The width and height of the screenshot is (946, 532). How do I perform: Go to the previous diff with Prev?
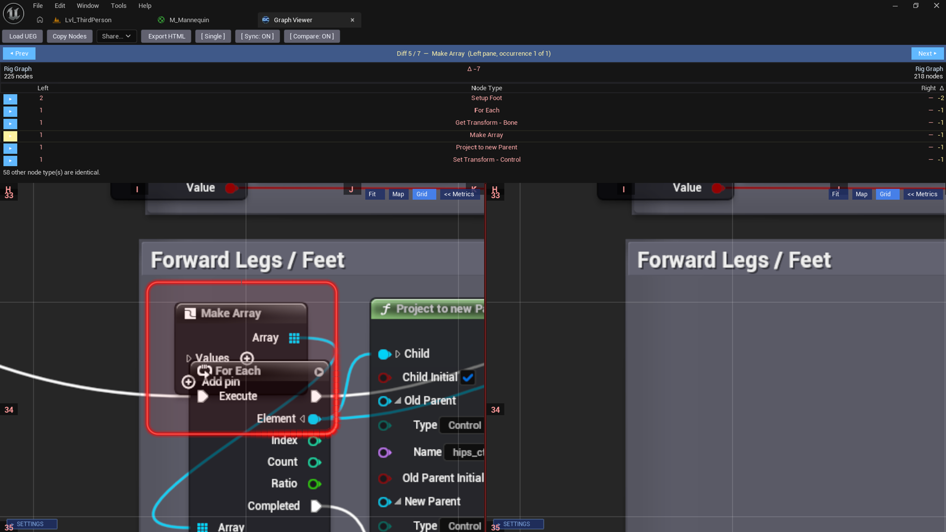(x=19, y=54)
